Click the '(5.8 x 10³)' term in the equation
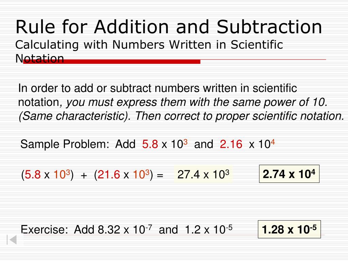The height and width of the screenshot is (261, 348). [x=47, y=174]
